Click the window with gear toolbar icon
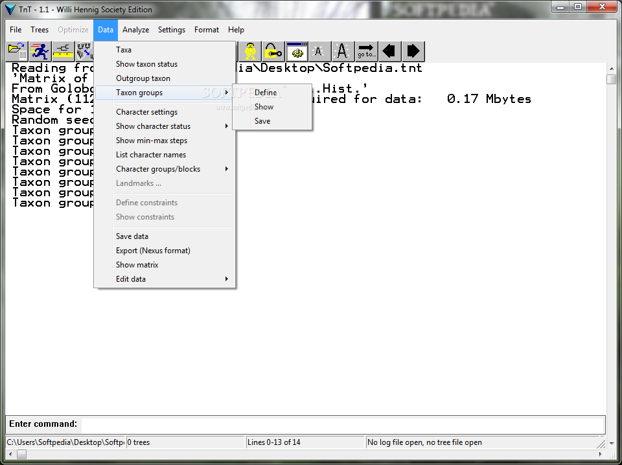622x465 pixels. click(x=297, y=51)
